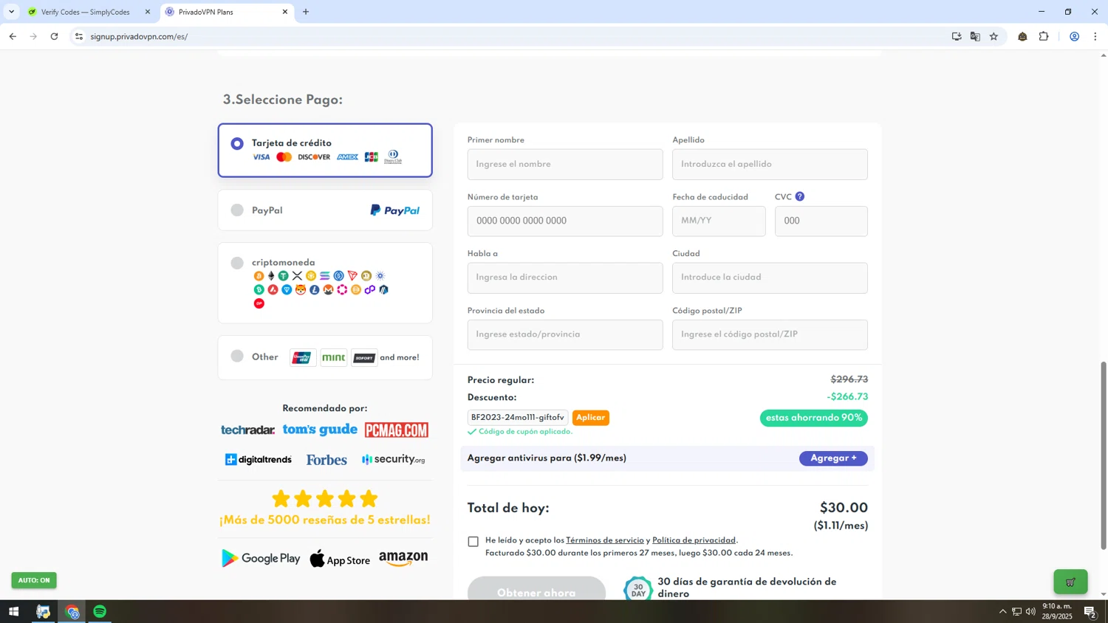This screenshot has height=623, width=1108.
Task: Open Chrome three-dot menu
Action: click(1095, 36)
